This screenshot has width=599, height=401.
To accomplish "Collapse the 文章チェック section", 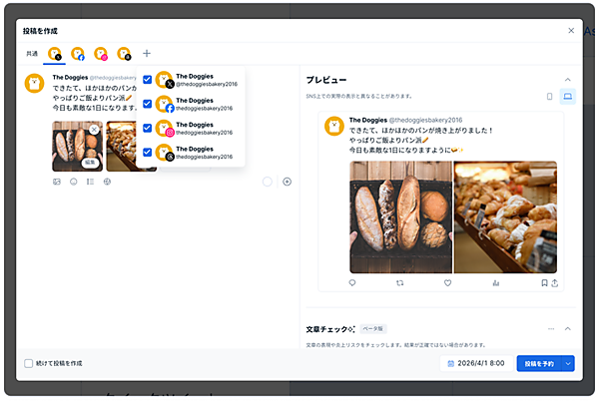I will point(568,328).
